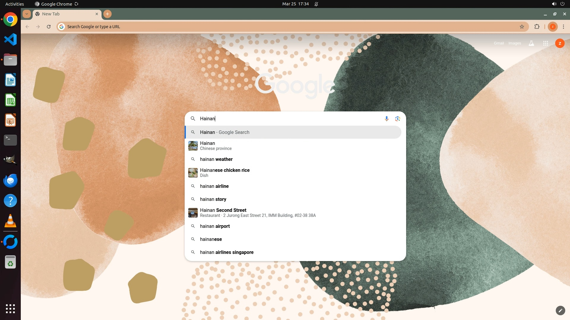
Task: Add a new tab with plus button
Action: point(107,14)
